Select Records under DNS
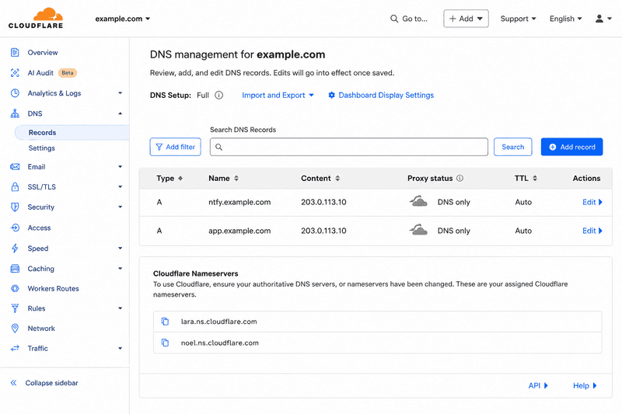622x414 pixels. (x=72, y=132)
